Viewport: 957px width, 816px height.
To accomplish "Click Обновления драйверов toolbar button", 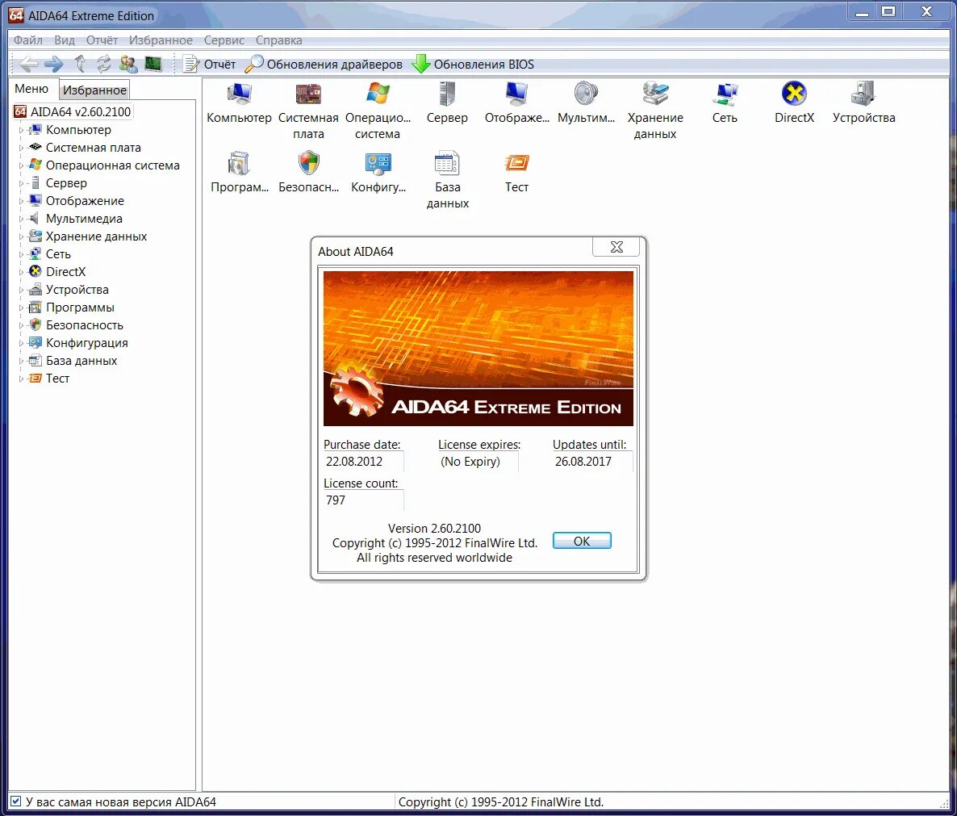I will [x=324, y=64].
